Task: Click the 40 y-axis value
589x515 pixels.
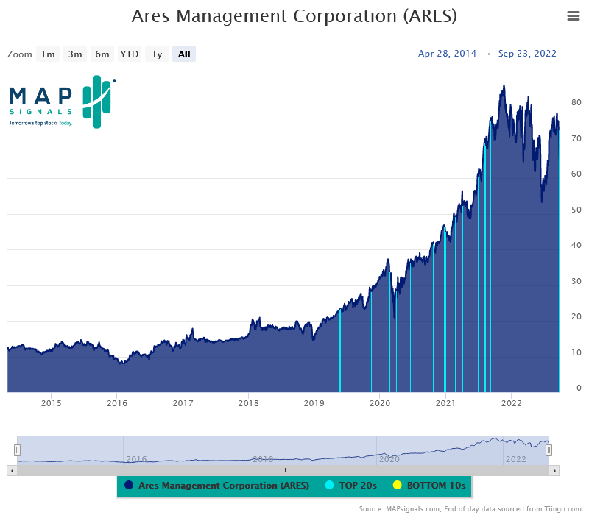Action: pyautogui.click(x=576, y=245)
